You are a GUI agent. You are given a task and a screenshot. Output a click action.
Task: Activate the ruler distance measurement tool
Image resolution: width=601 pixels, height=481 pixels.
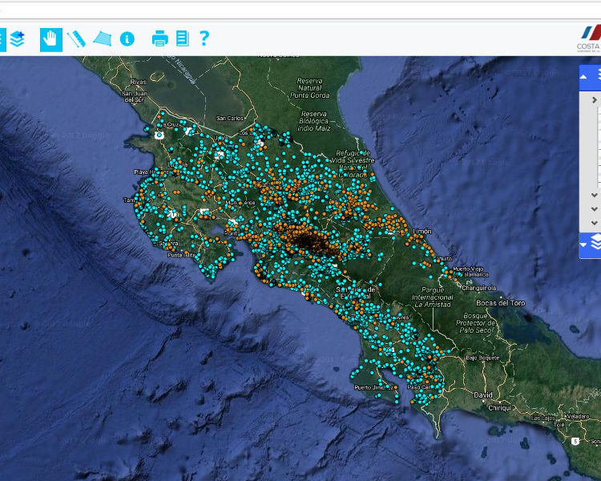[76, 38]
